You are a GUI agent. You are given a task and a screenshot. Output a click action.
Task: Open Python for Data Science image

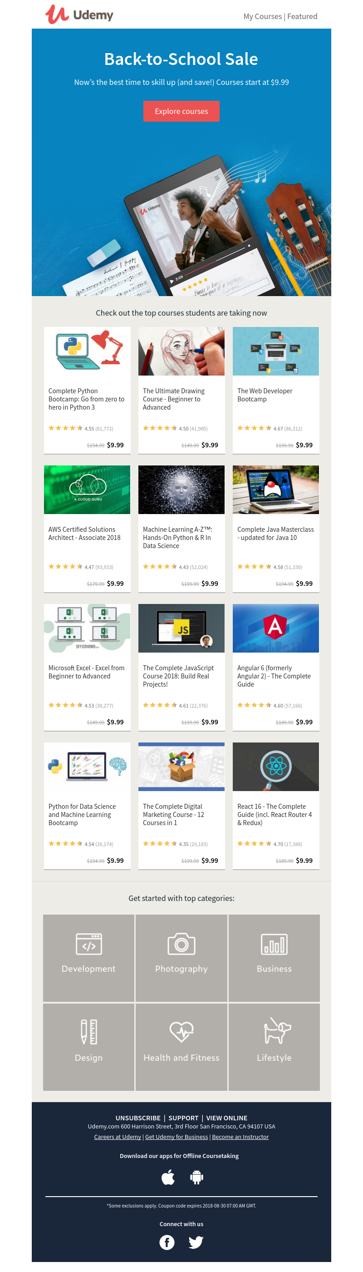click(87, 767)
